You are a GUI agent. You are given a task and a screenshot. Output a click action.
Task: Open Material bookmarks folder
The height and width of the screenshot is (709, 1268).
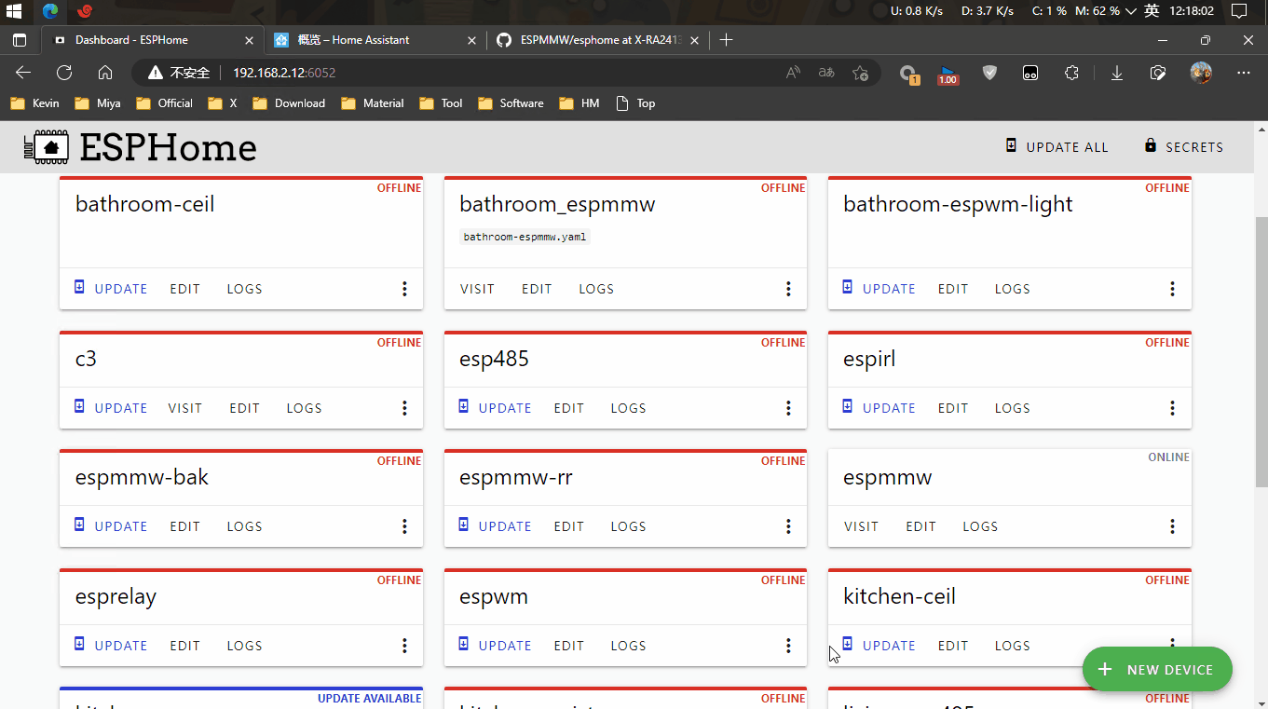(373, 103)
